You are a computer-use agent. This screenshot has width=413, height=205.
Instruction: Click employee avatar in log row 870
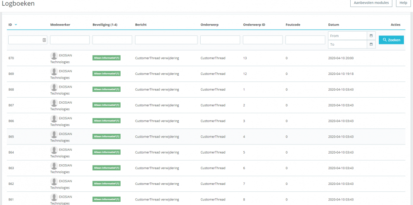54,56
